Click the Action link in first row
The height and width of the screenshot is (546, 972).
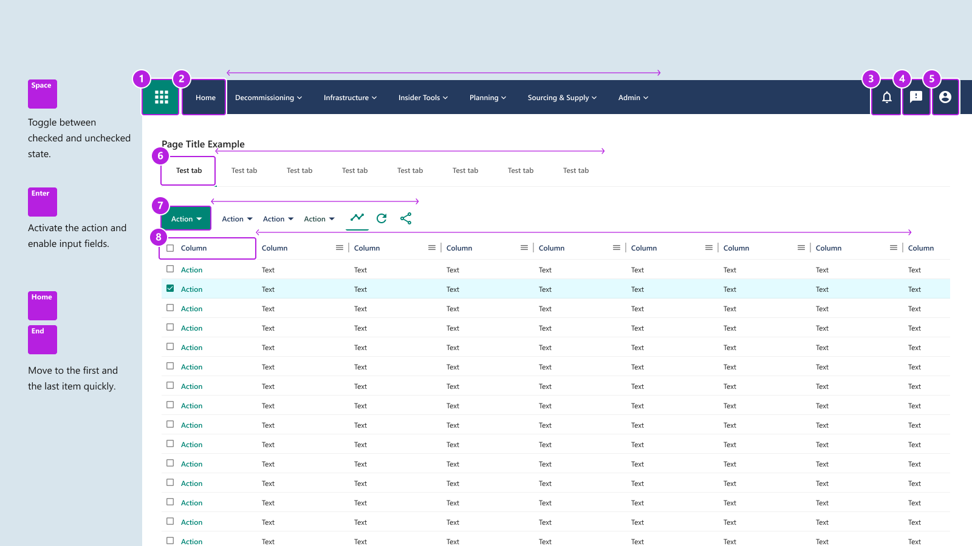click(191, 270)
